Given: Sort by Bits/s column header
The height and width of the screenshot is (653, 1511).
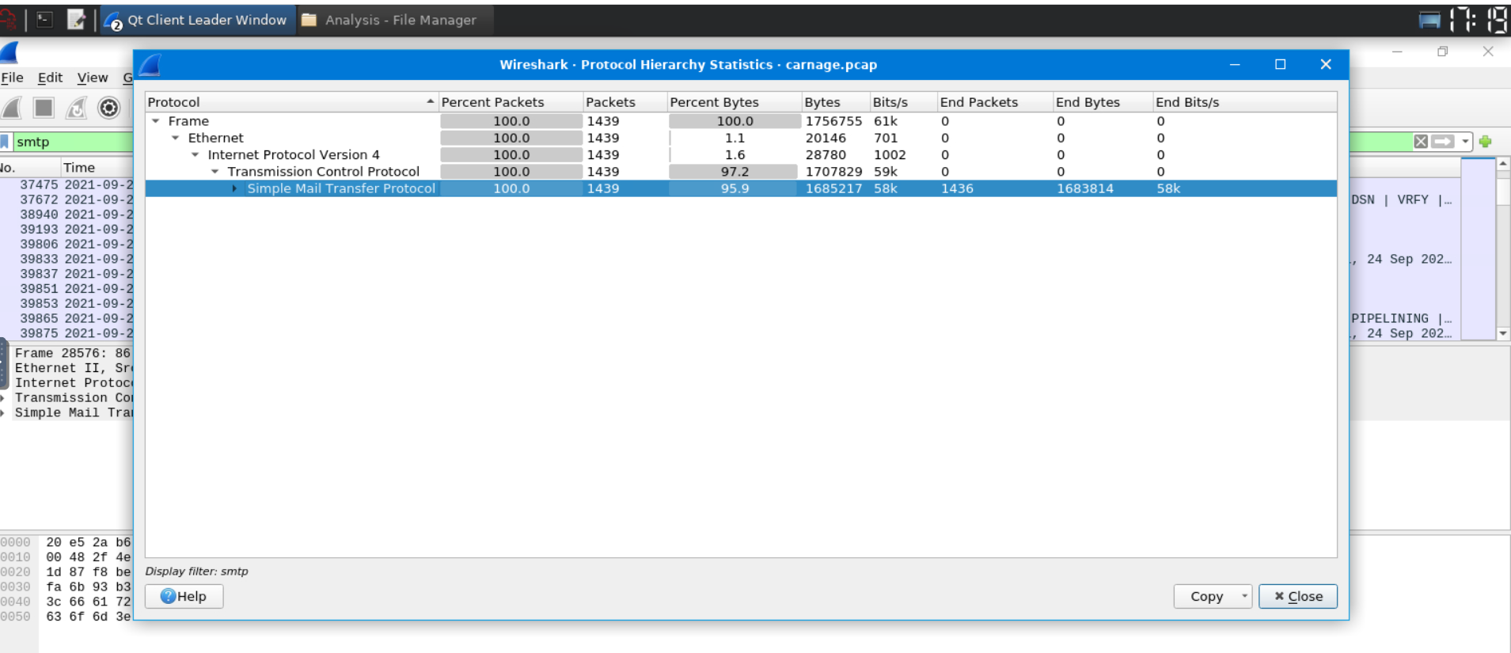Looking at the screenshot, I should 903,102.
